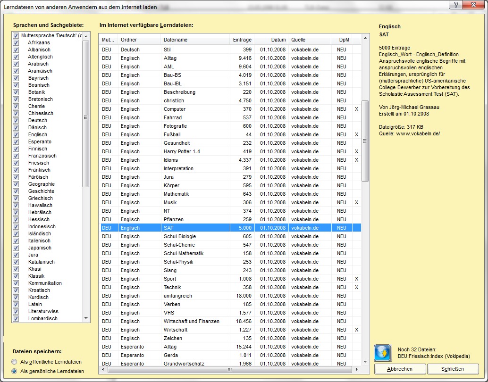Click the help question mark button

point(455,5)
